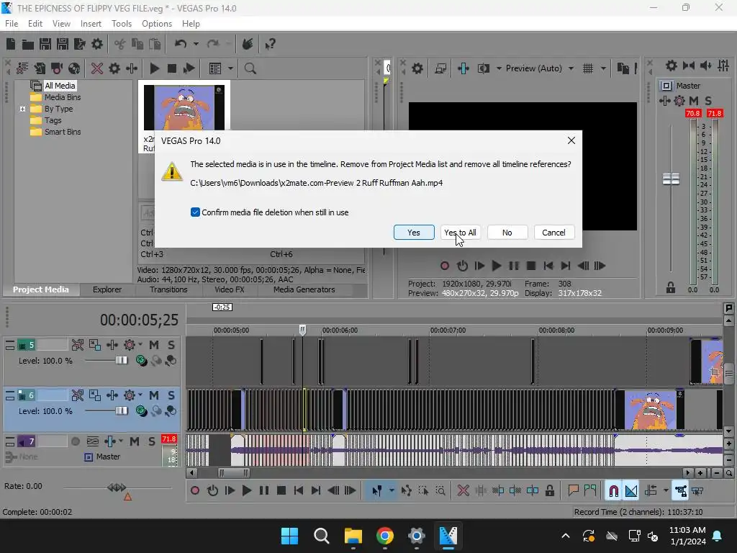The width and height of the screenshot is (737, 553).
Task: Solo video track 6
Action: (x=171, y=395)
